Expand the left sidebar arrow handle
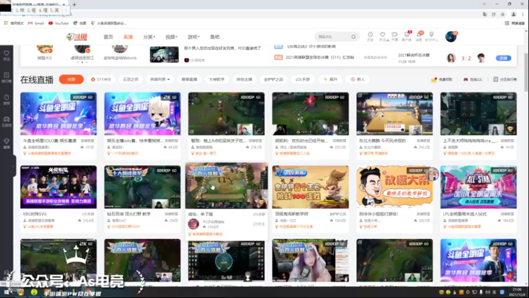This screenshot has width=529, height=298. (14, 166)
